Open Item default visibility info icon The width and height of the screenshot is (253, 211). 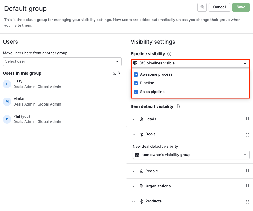coord(178,106)
